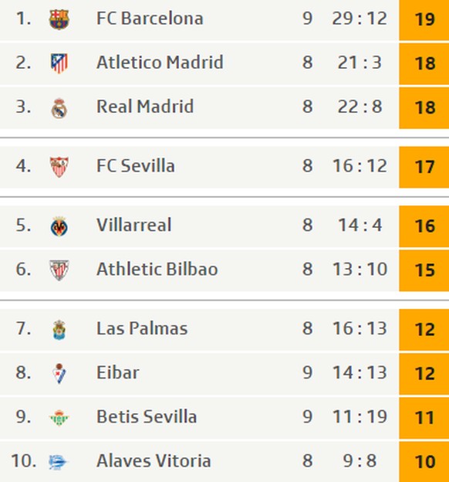
Task: Open the Las Palmas team name
Action: click(x=142, y=328)
